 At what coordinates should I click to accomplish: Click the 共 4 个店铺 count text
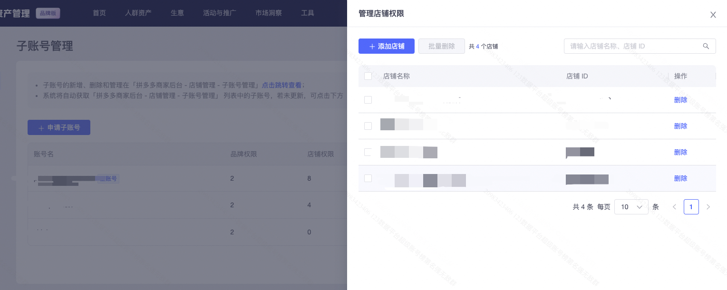[x=483, y=47]
